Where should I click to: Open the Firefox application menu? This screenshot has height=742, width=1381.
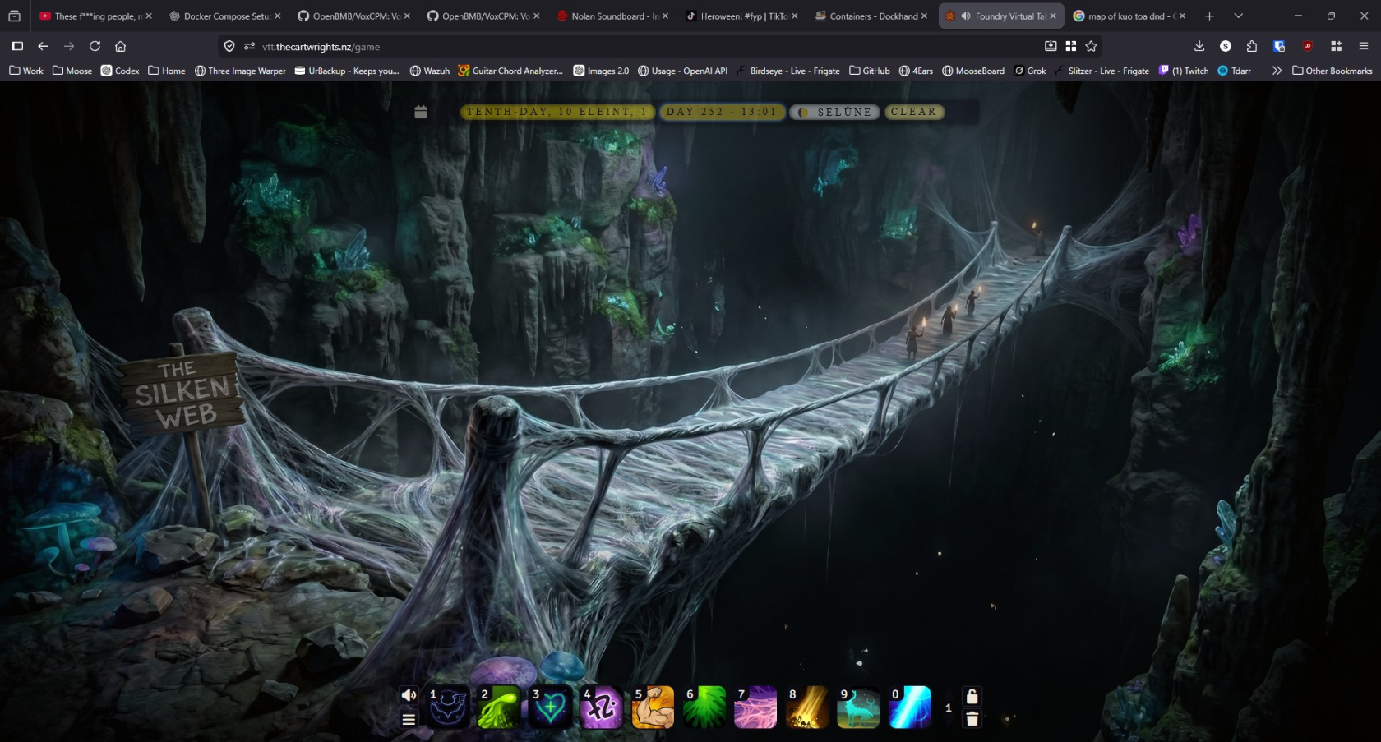click(x=1364, y=46)
